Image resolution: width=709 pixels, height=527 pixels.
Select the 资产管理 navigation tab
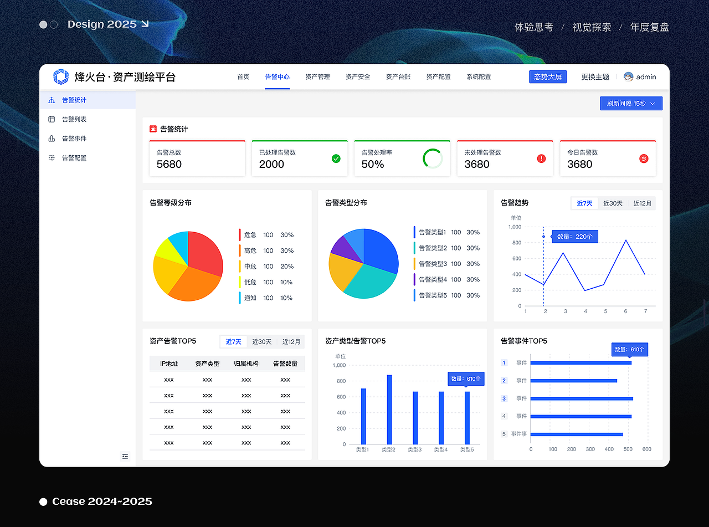317,77
